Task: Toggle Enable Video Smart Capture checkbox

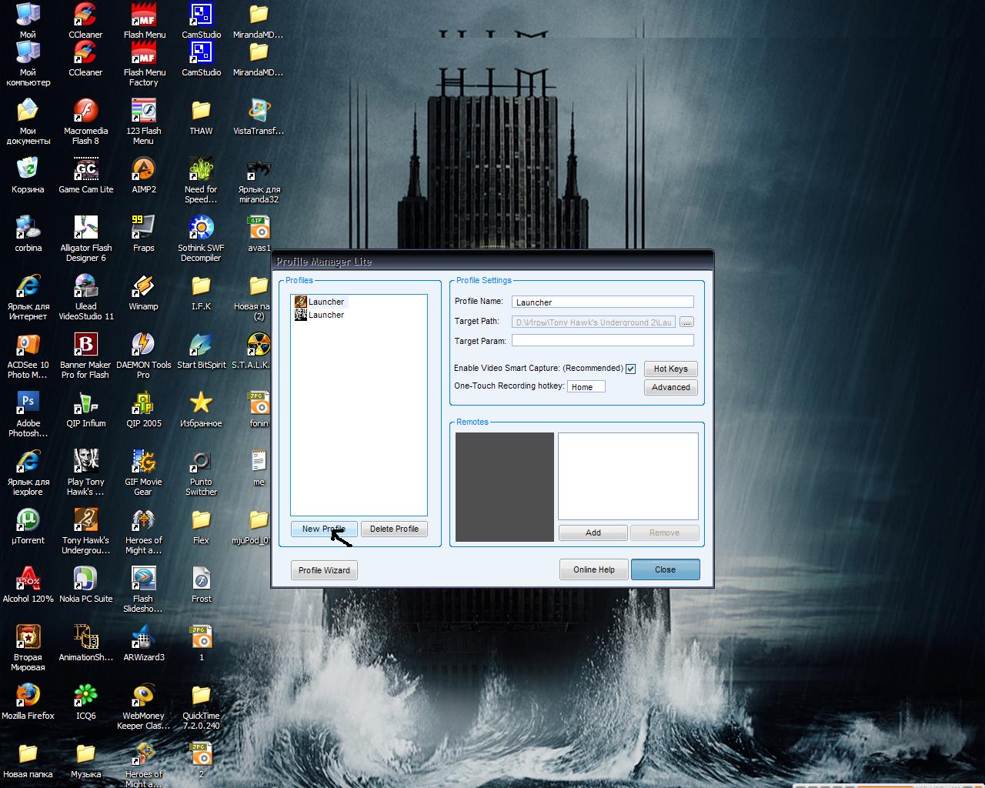Action: [630, 369]
